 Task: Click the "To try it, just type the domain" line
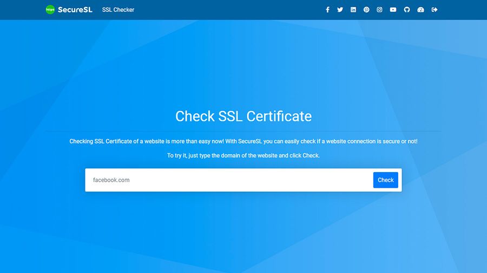[243, 155]
